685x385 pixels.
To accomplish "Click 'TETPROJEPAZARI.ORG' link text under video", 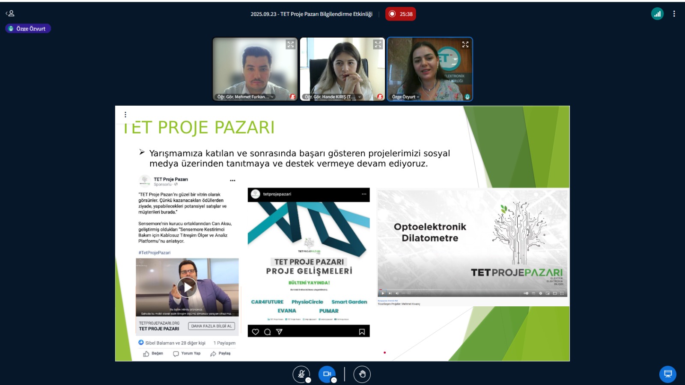I will pos(159,323).
